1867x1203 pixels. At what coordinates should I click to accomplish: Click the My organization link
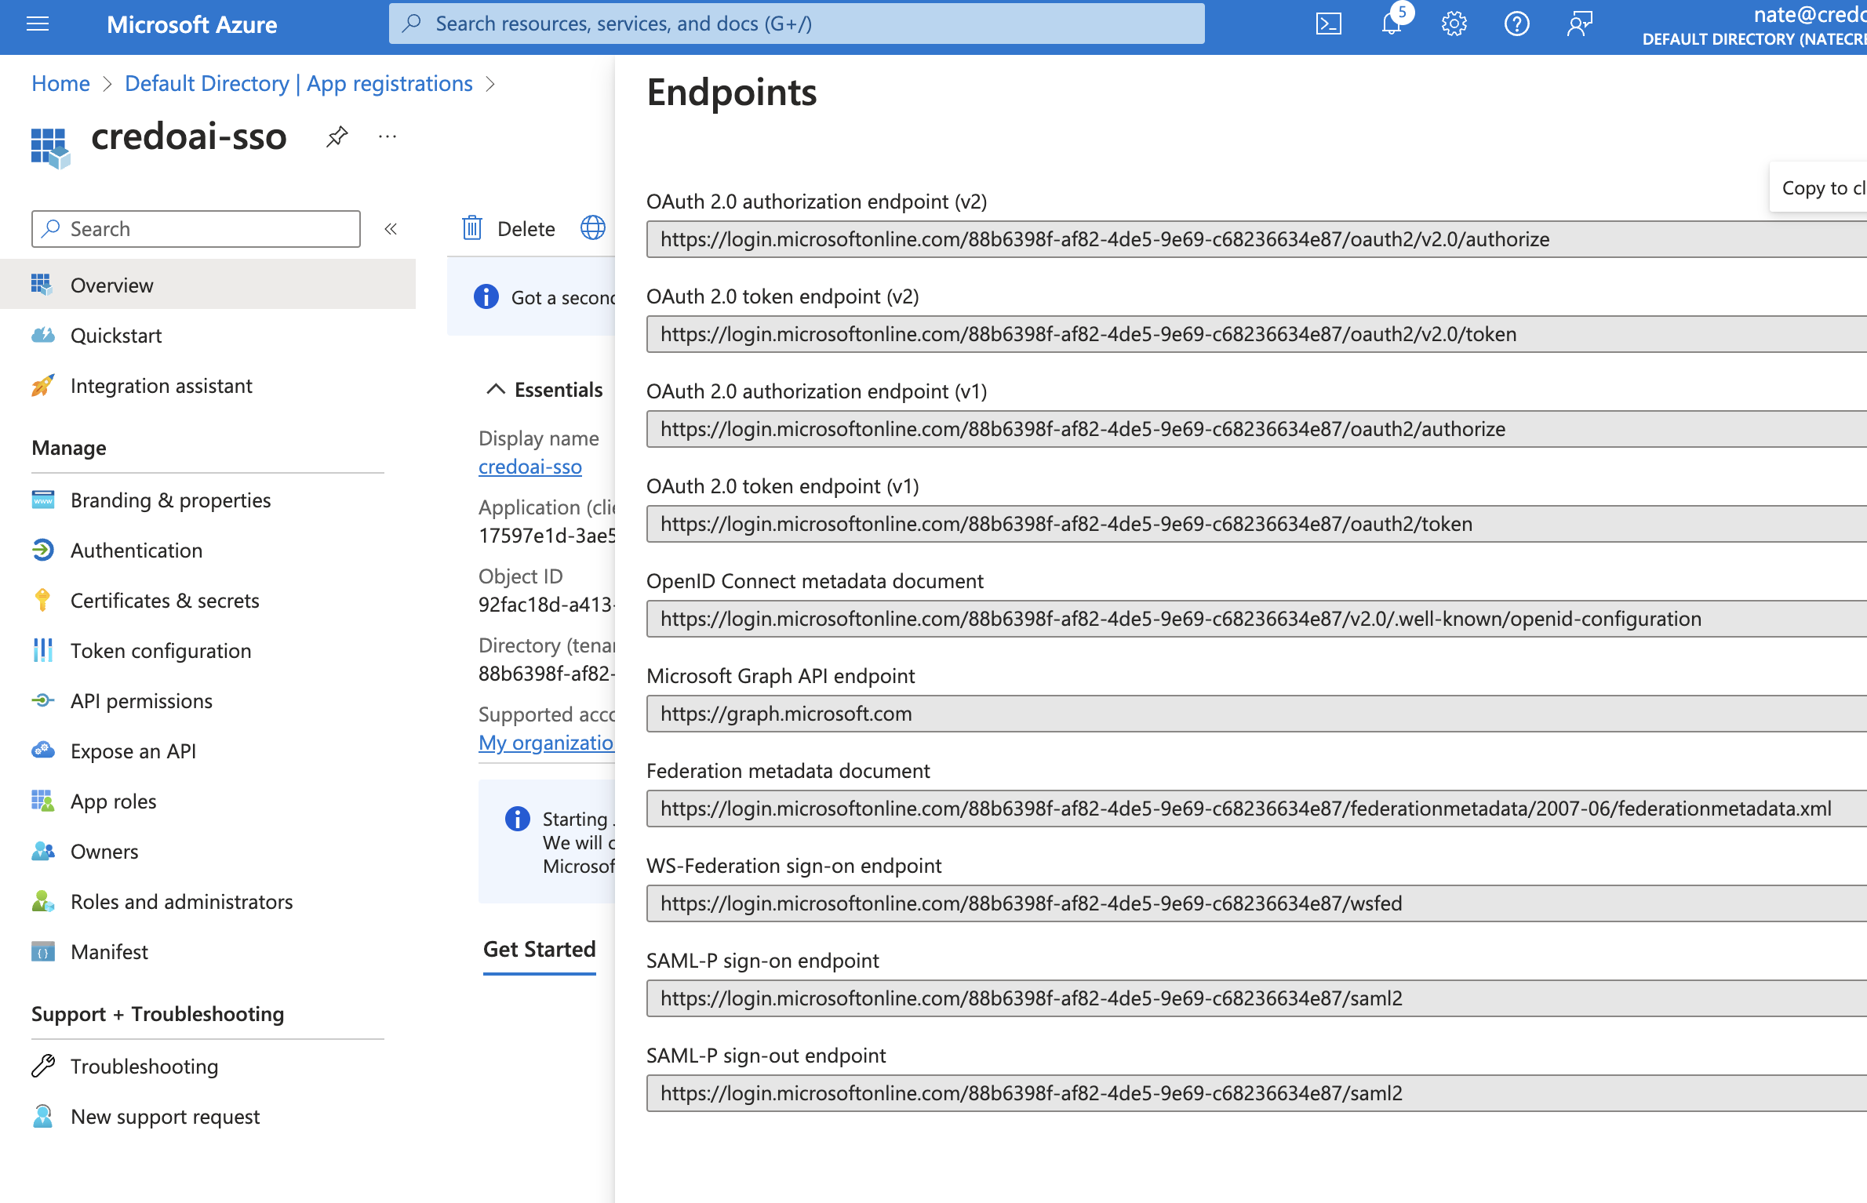coord(547,743)
